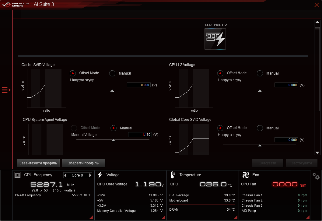Screen dimensions: 322x221
Task: Click the Завантажити профіль button
Action: tap(38, 163)
